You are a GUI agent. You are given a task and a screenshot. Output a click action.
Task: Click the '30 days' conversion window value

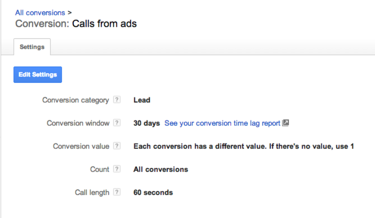[147, 123]
